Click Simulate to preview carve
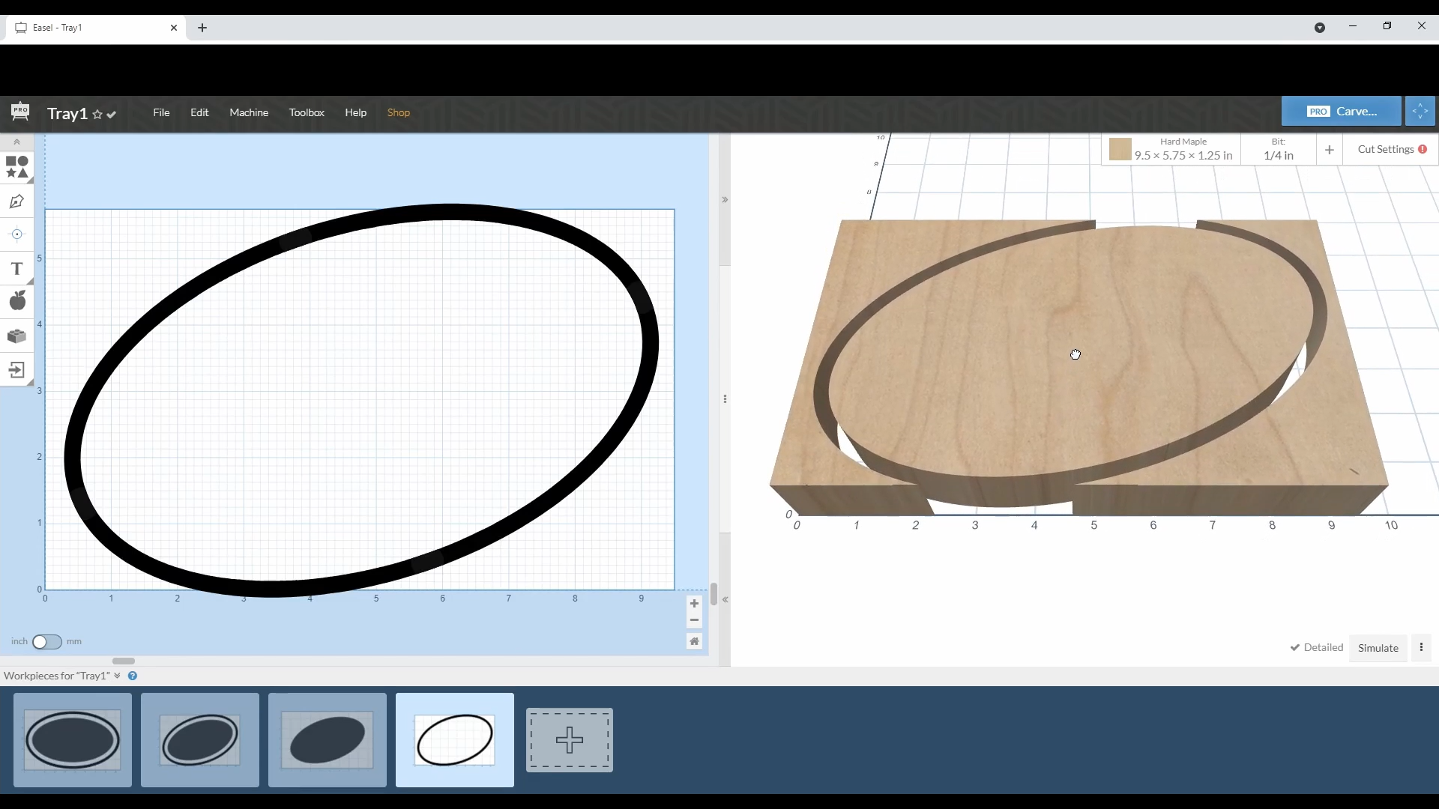Viewport: 1439px width, 809px height. point(1378,648)
